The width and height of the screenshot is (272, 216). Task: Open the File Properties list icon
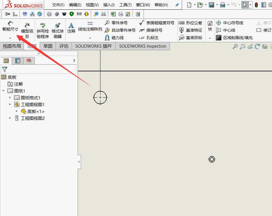pyautogui.click(x=263, y=5)
